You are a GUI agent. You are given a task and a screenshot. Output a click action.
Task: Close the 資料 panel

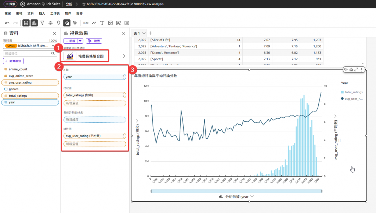[x=55, y=33]
